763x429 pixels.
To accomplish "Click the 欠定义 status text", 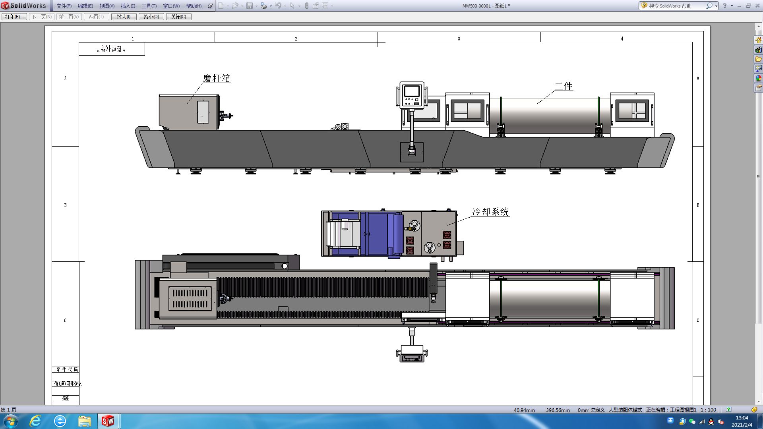I will (597, 410).
